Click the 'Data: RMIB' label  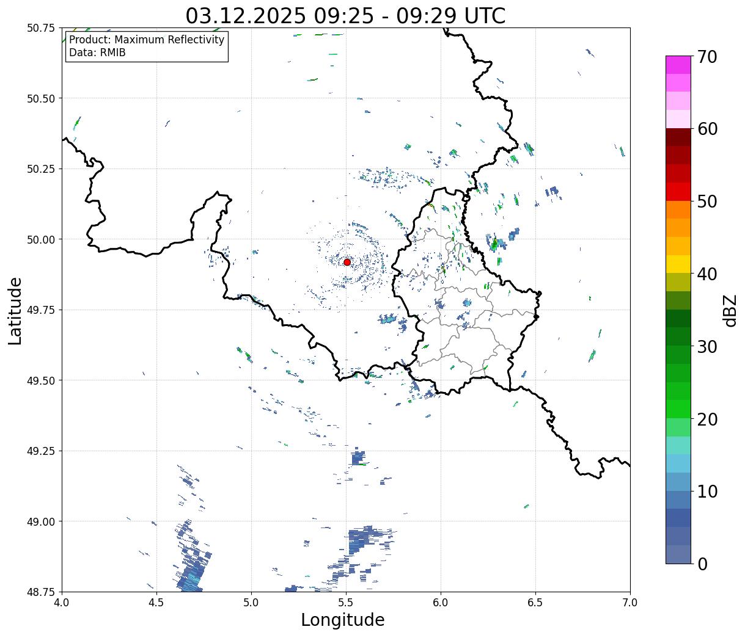97,53
